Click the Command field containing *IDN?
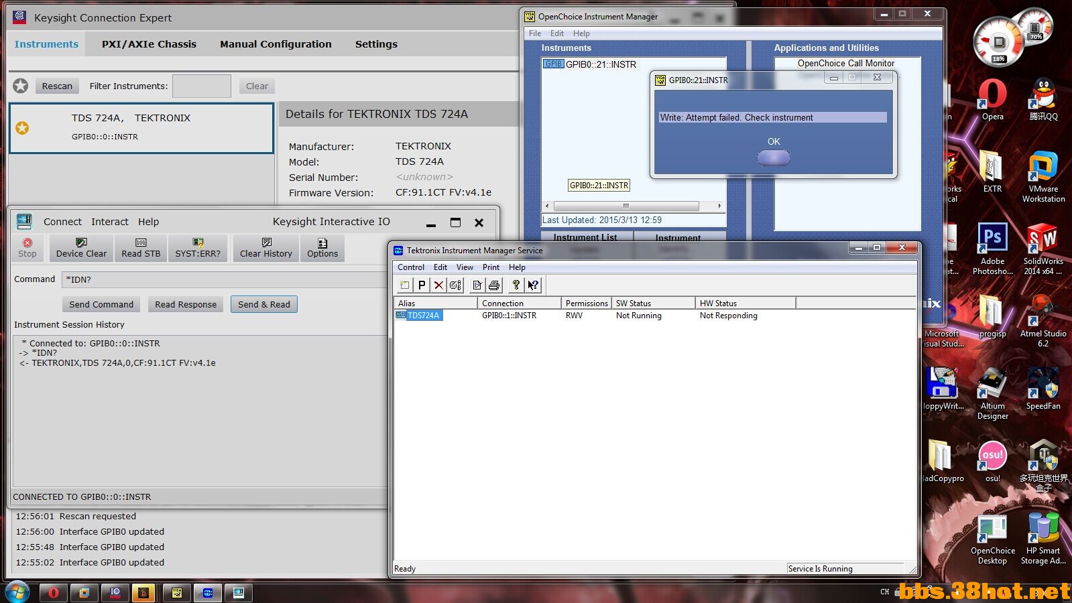 point(224,279)
